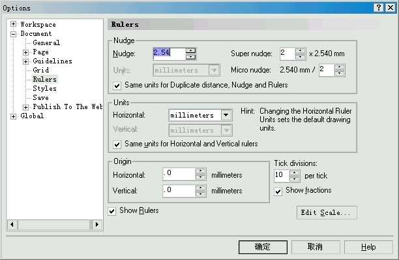Screen dimensions: 399x260
Task: Toggle Same units for Horizontal and Vertical rulers
Action: [x=117, y=144]
